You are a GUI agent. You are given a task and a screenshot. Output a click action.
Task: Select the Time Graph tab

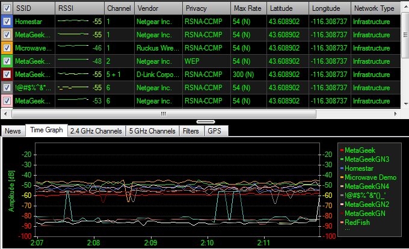46,130
